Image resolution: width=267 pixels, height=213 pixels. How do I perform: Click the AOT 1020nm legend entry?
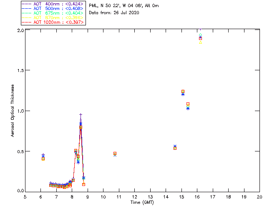coord(53,22)
